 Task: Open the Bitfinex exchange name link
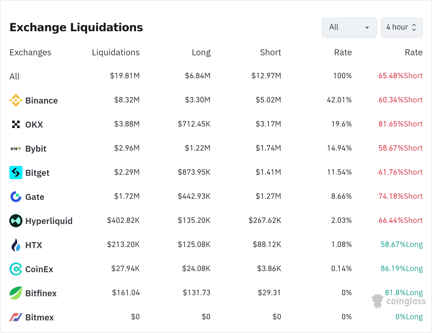pyautogui.click(x=41, y=293)
